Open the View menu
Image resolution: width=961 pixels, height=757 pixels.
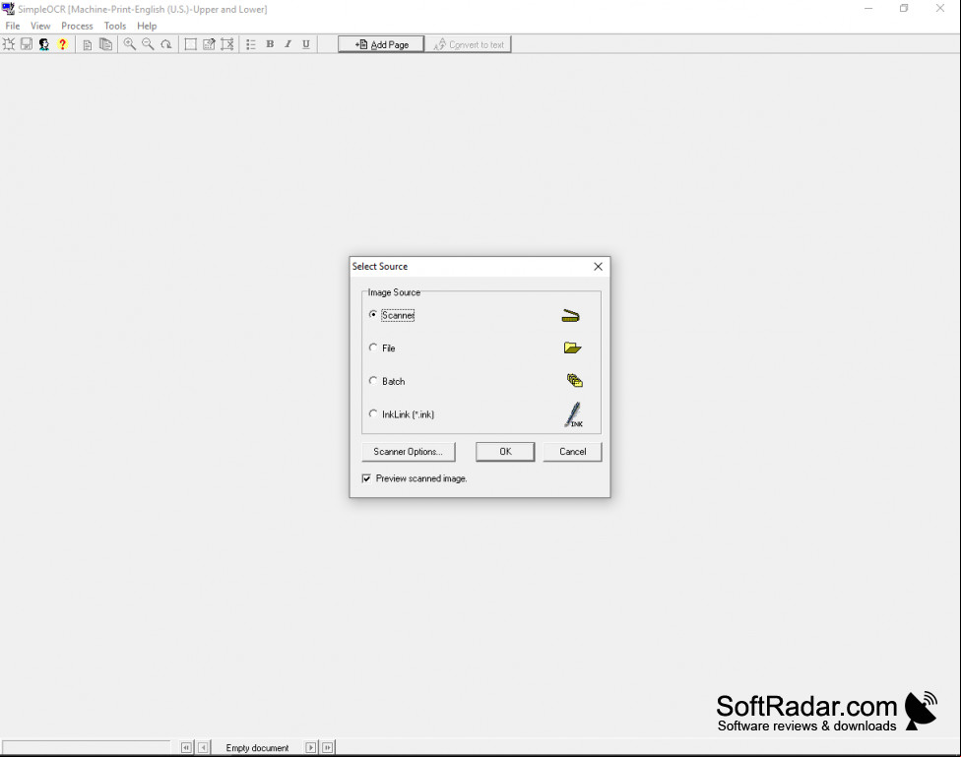pyautogui.click(x=40, y=26)
